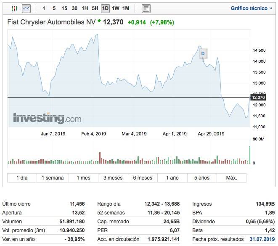Screen dimensions: 278x246
Task: Click the Vol. promedio value 10.940.250
Action: point(72,230)
